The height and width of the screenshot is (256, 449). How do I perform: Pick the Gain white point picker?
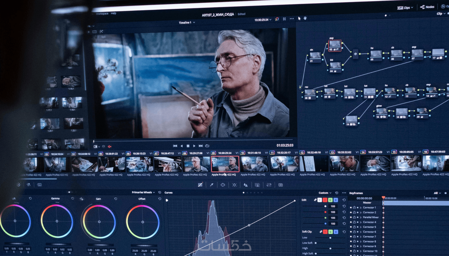click(82, 199)
